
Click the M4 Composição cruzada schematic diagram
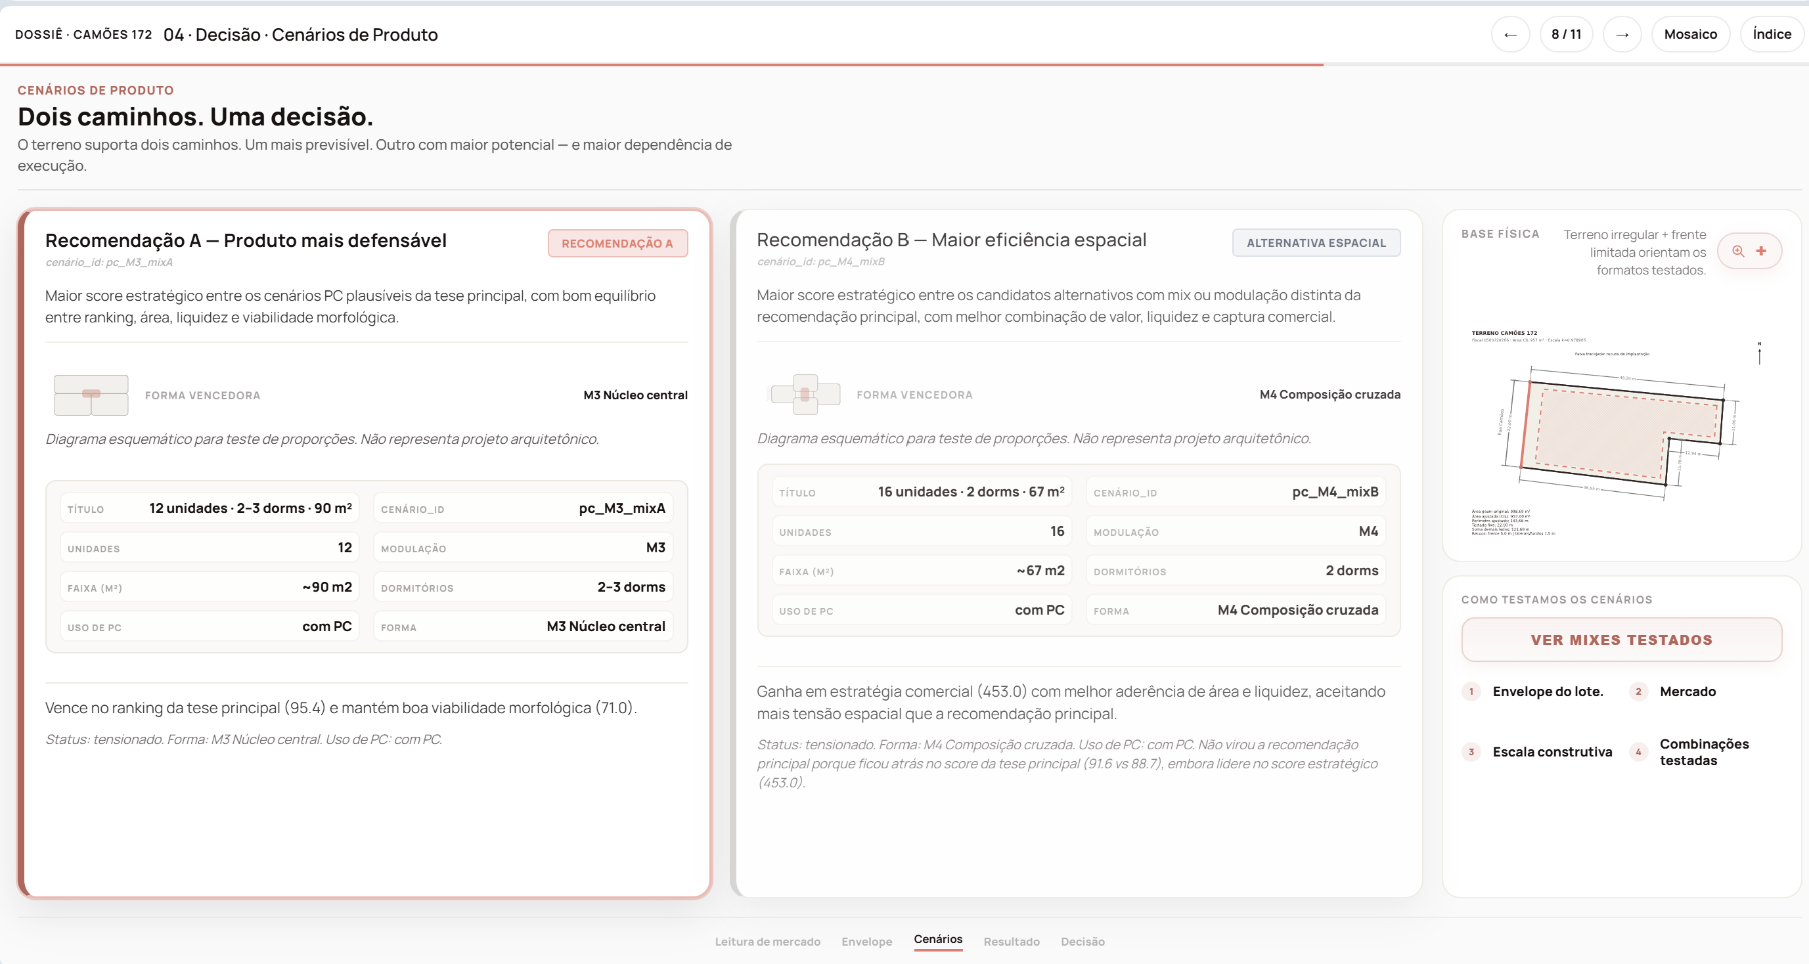click(x=805, y=394)
